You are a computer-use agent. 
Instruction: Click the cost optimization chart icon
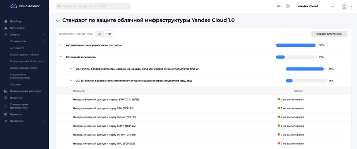[x=6, y=91]
